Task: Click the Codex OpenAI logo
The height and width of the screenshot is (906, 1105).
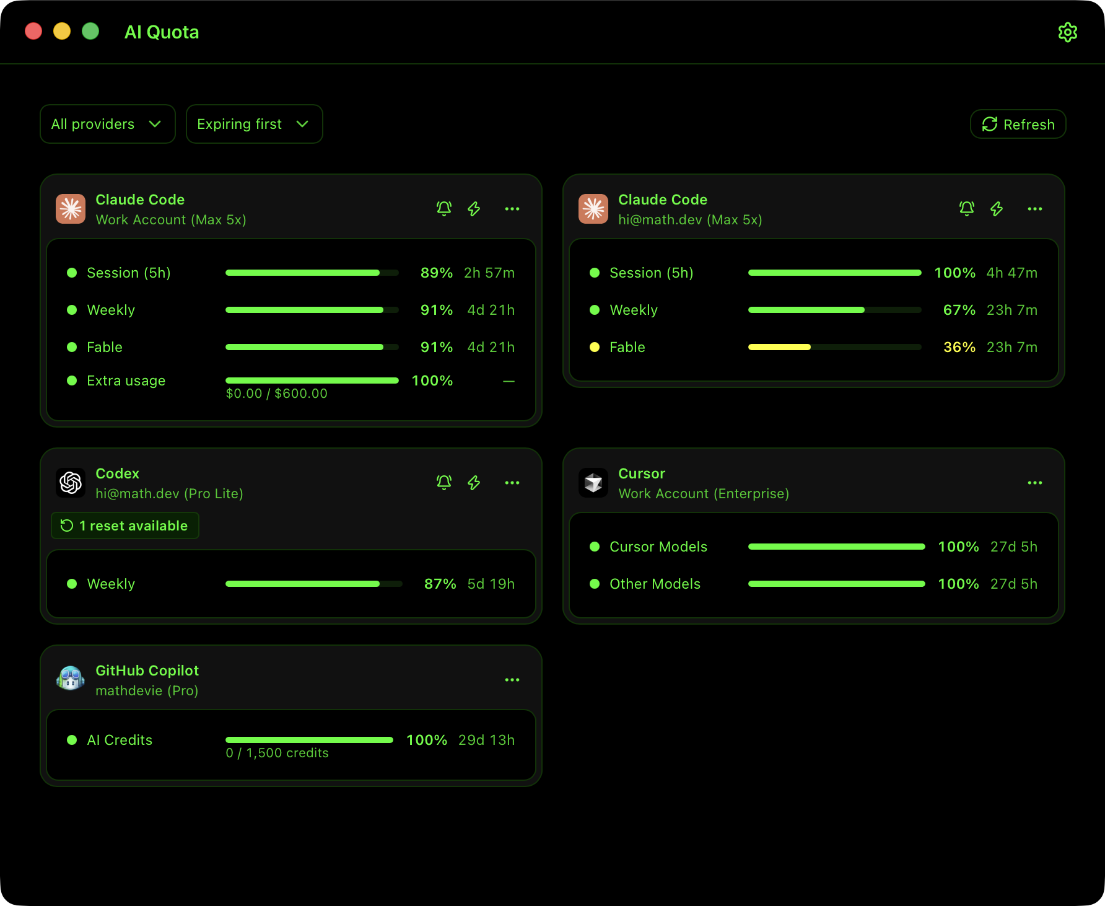Action: coord(71,483)
